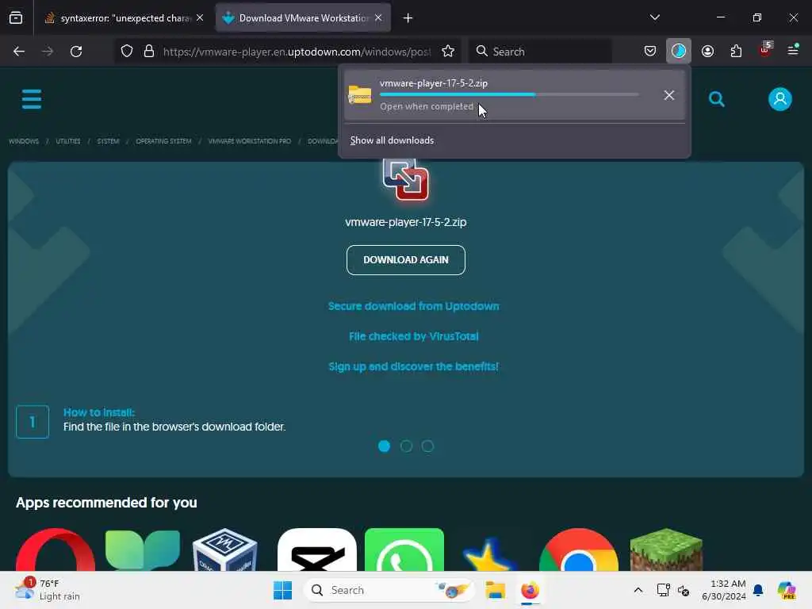This screenshot has height=609, width=812.
Task: Open the Copilot preview taskbar icon
Action: 787,590
